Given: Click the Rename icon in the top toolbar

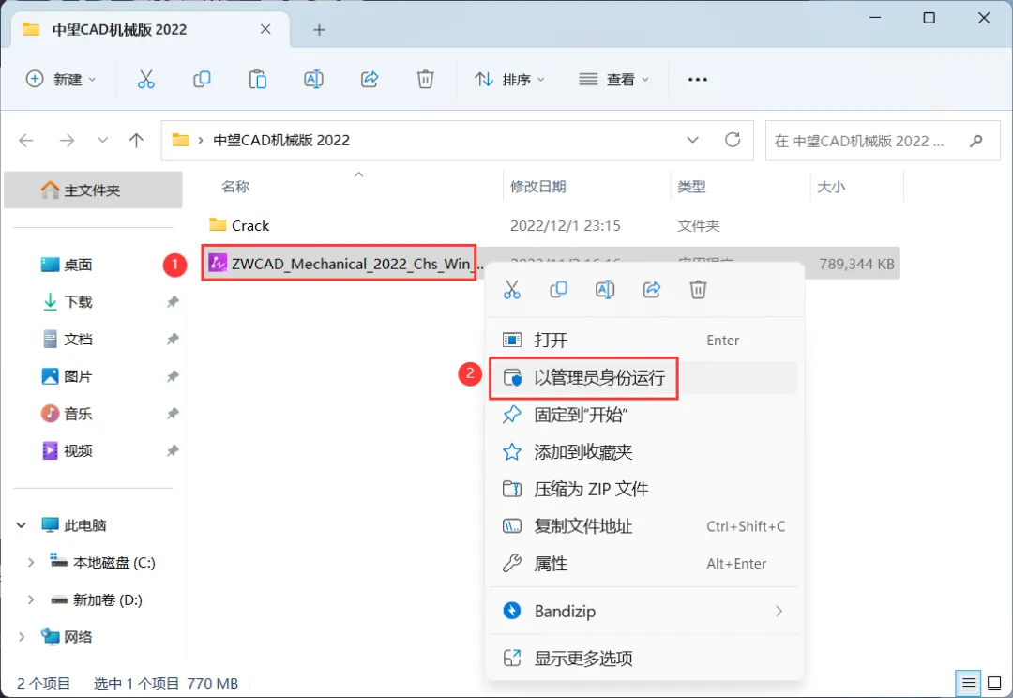Looking at the screenshot, I should pyautogui.click(x=313, y=80).
